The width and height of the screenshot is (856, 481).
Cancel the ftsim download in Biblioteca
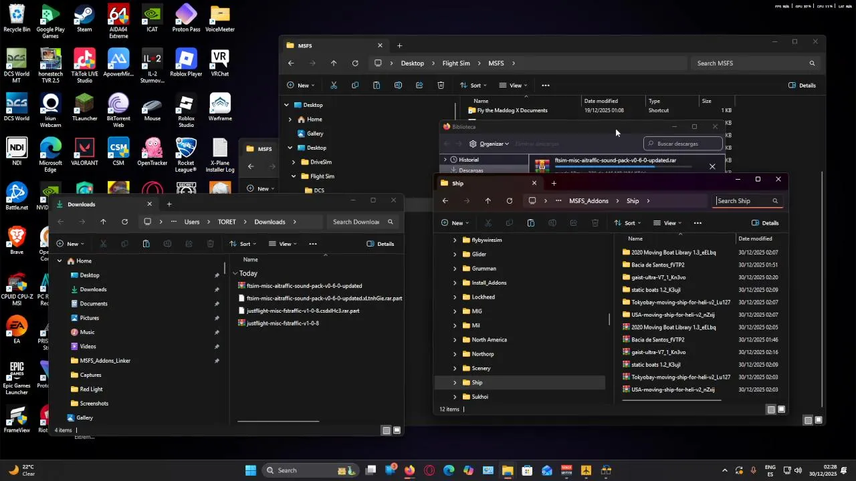(712, 166)
